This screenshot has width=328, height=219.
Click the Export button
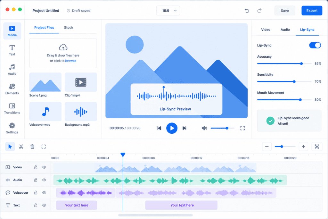[x=312, y=11]
